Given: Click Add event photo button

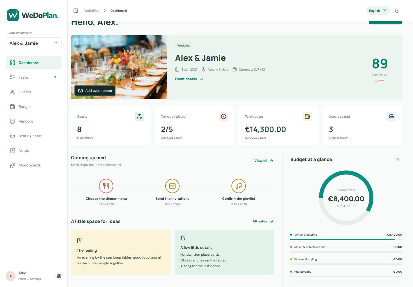Looking at the screenshot, I should [95, 91].
